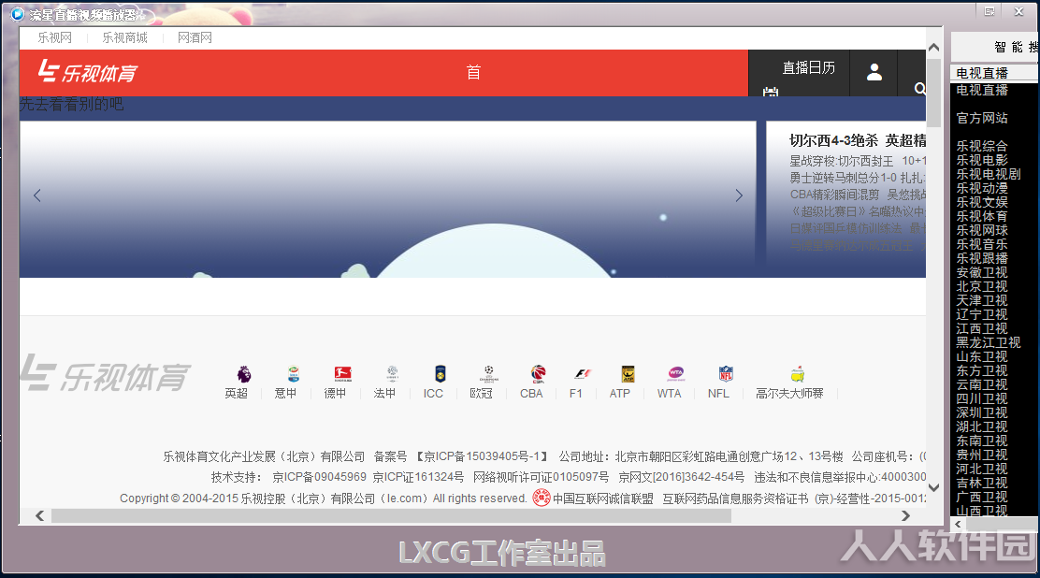Select the 深圳卫视 channel

tap(982, 412)
